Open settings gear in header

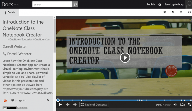coord(159,5)
